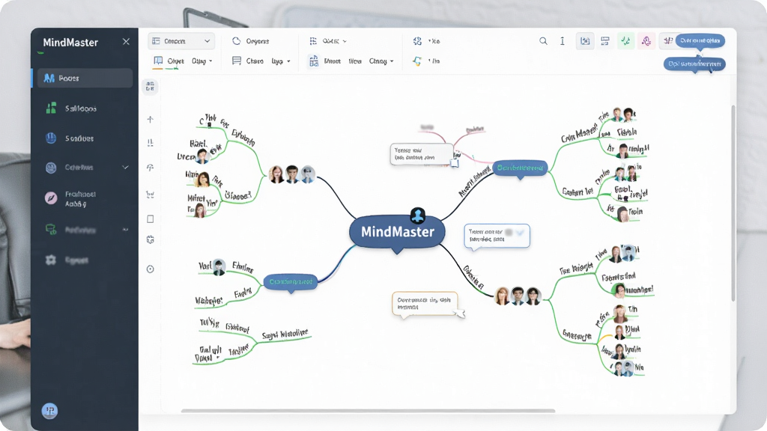
Task: Click the lower blue tooltip bubble button
Action: tap(694, 64)
